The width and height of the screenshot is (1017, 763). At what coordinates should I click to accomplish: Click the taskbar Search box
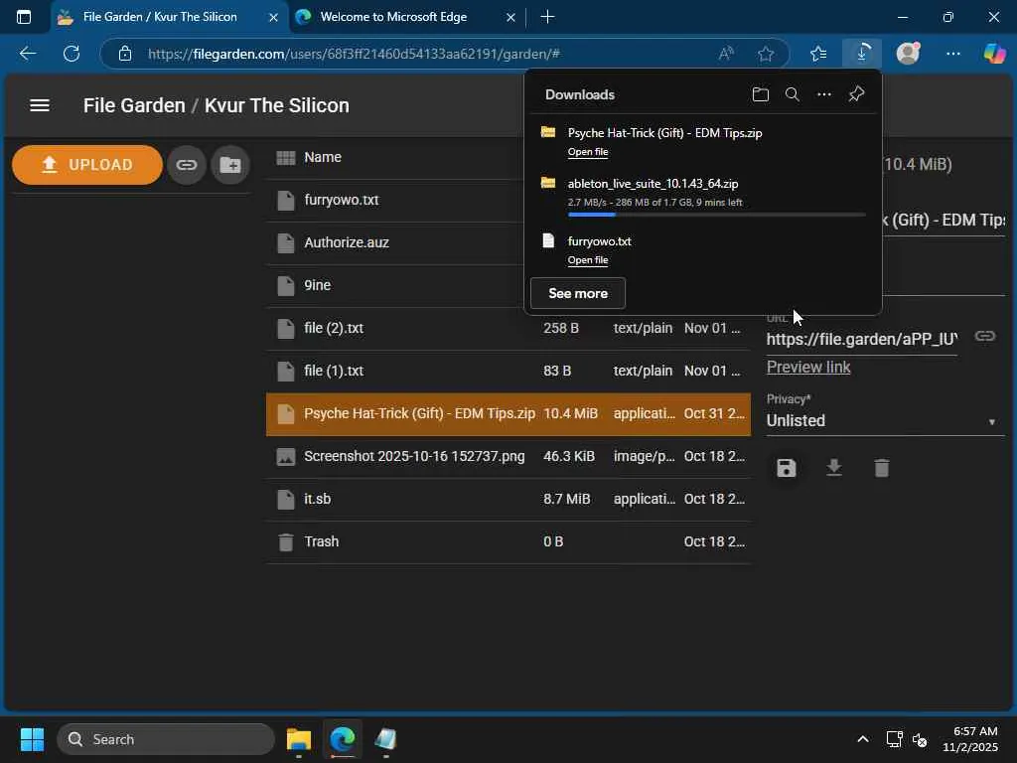(x=166, y=739)
